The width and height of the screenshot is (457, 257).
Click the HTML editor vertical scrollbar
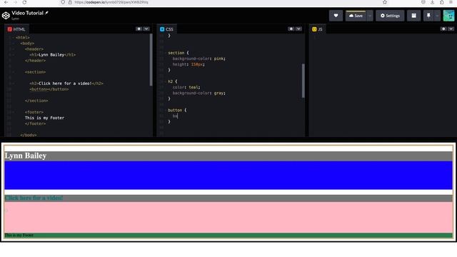point(151,60)
